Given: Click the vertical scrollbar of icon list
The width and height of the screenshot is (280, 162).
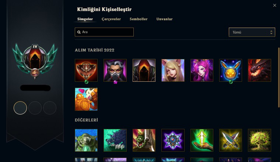Looking at the screenshot, I should coord(279,77).
